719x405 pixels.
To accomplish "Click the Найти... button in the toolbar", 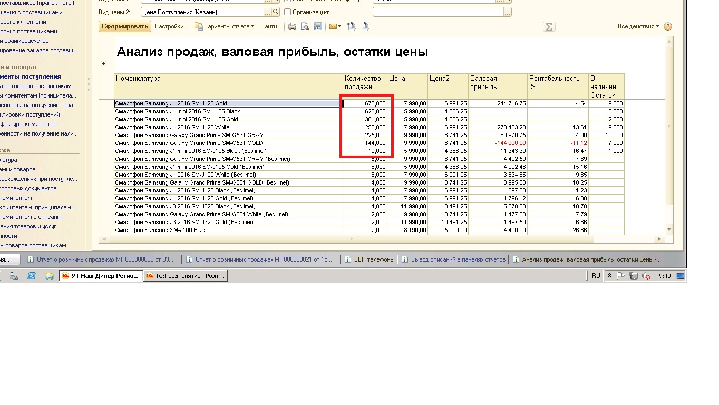I will click(x=270, y=26).
